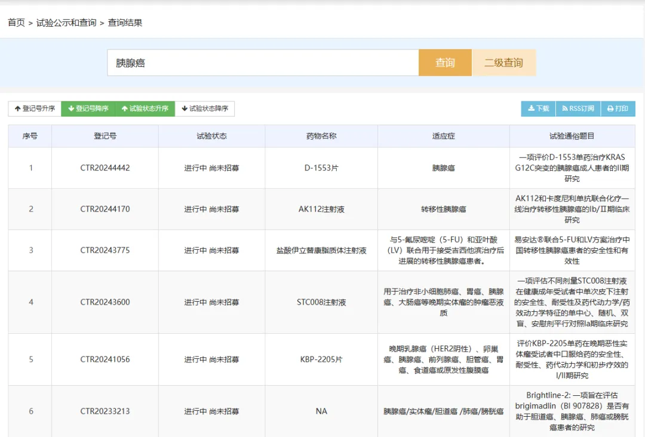The image size is (645, 437).
Task: Click the 查询结果 breadcrumb text
Action: 125,23
